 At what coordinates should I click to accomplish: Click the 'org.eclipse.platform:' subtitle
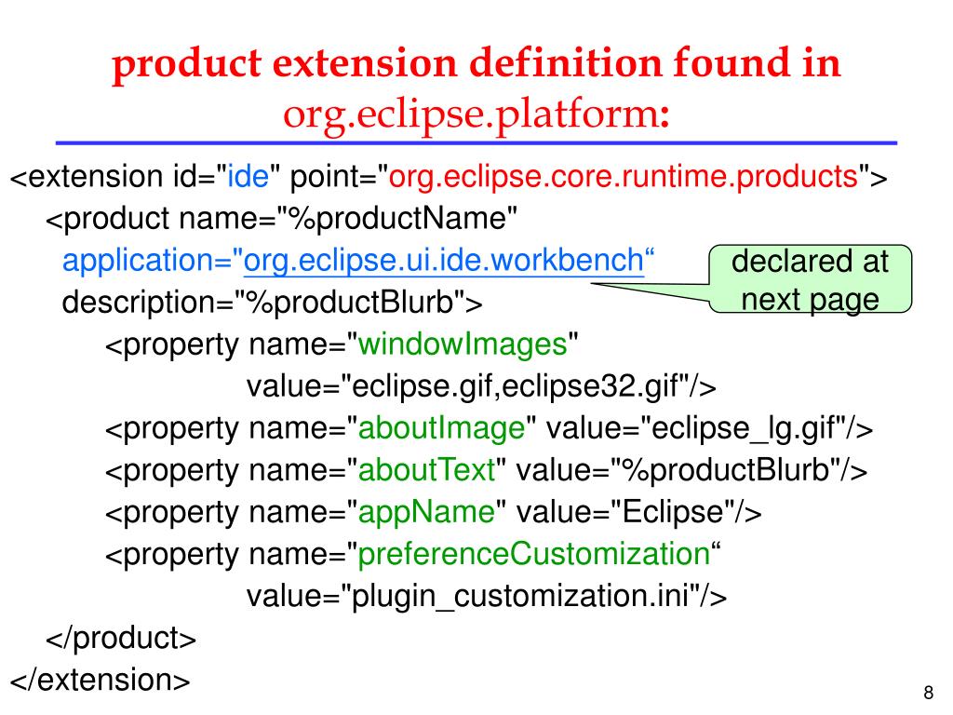pos(476,114)
